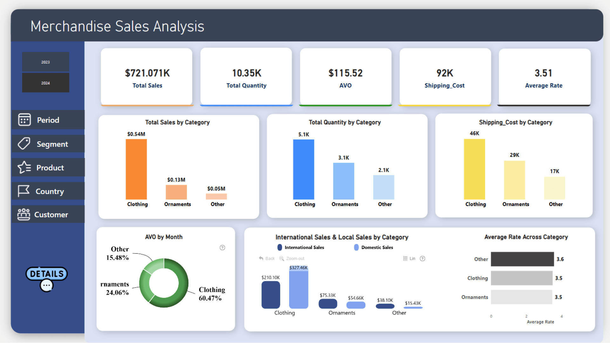Click Average Rate Across Category title
Image resolution: width=610 pixels, height=343 pixels.
pyautogui.click(x=526, y=237)
